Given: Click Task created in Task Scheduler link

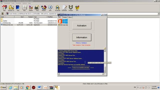Looking at the screenshot, I should point(81,45).
